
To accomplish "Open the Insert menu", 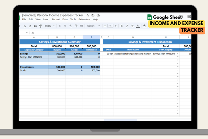I will 46,19.
